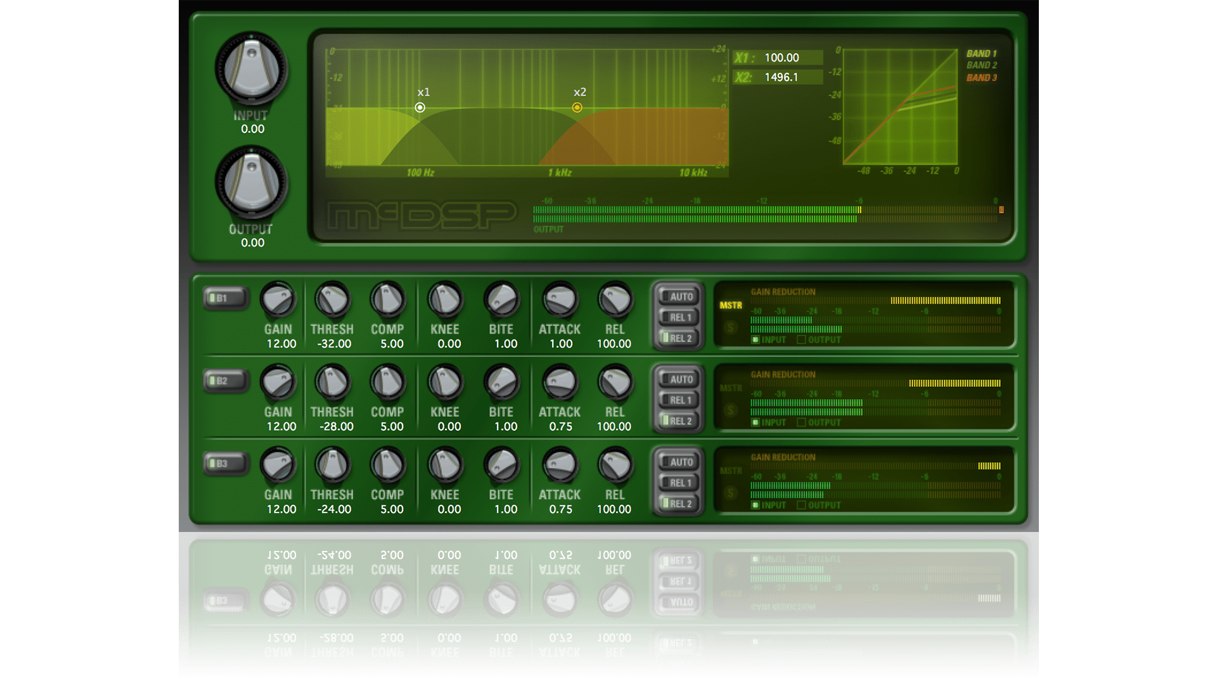
Task: Click the band 1 COMP knob
Action: click(387, 300)
